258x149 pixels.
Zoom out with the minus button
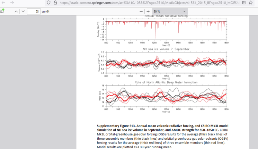click(x=141, y=11)
